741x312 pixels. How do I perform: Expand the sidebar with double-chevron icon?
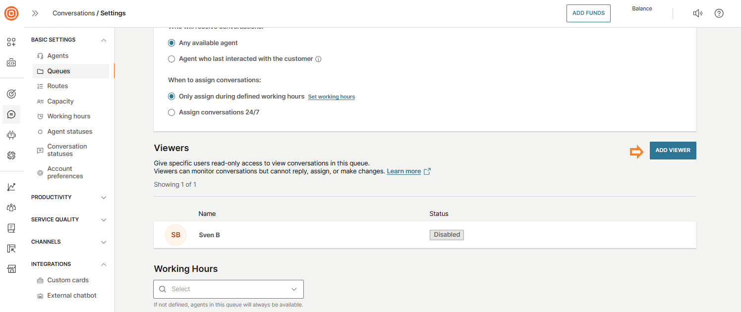click(x=35, y=13)
